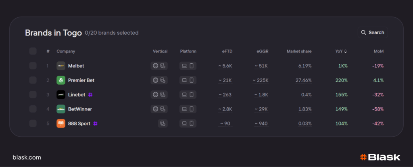Click the Market share column header

click(299, 51)
